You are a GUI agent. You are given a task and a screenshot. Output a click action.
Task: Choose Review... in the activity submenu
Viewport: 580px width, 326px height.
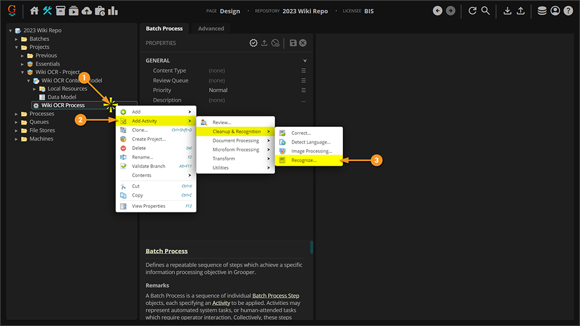(x=235, y=123)
